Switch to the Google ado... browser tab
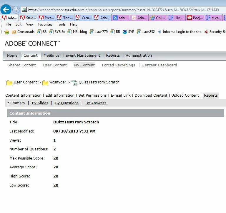The height and width of the screenshot is (213, 226). 121,18
